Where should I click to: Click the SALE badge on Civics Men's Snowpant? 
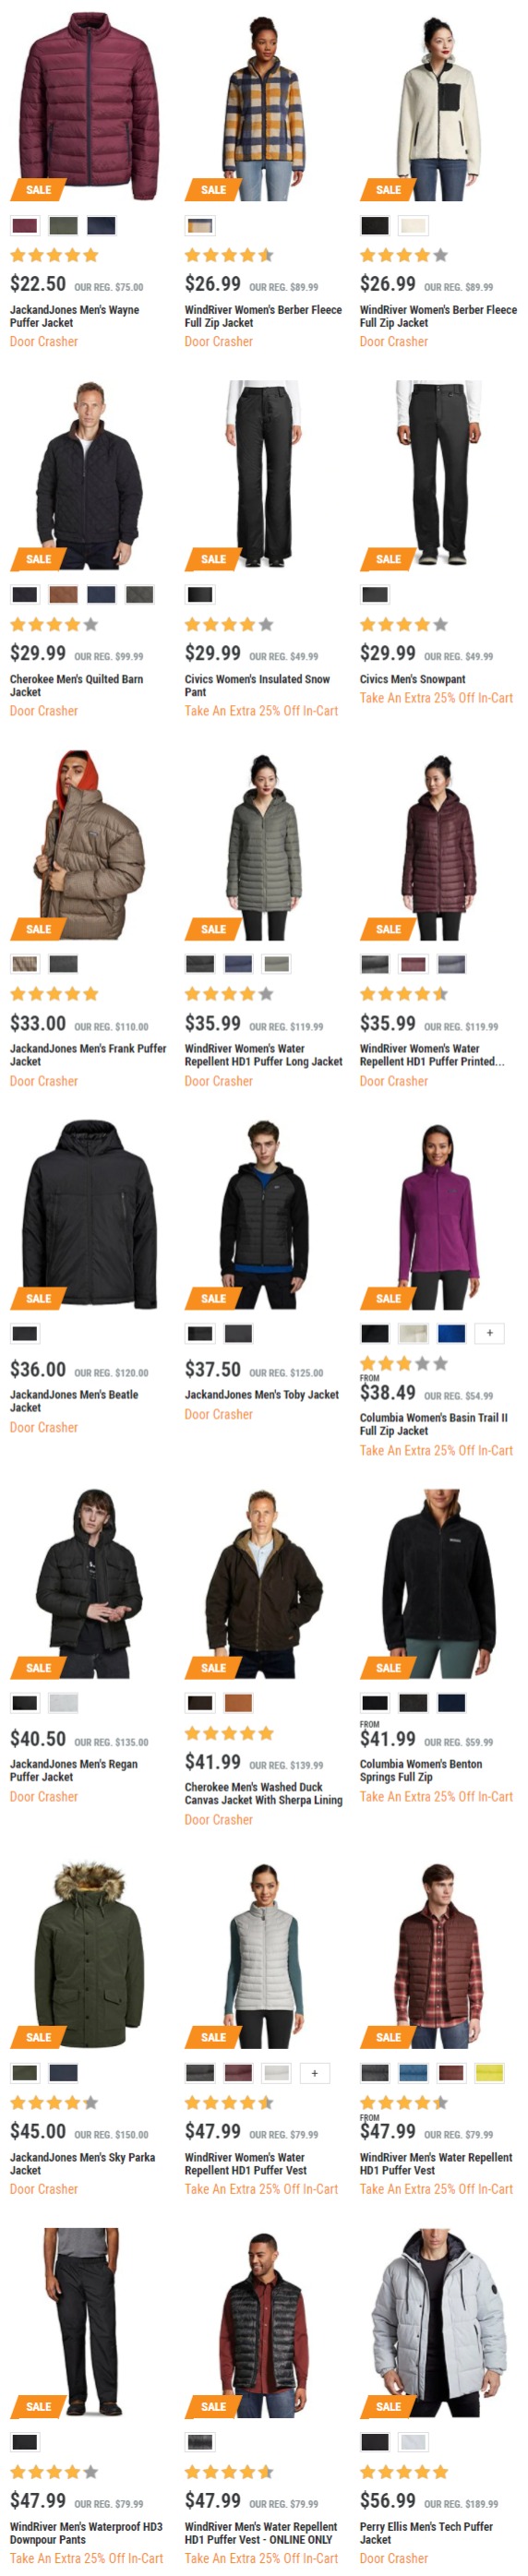(x=388, y=559)
